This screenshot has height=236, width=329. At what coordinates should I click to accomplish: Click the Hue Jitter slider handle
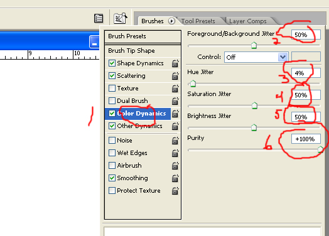pyautogui.click(x=193, y=83)
